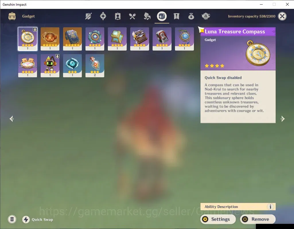Screen dimensions: 294x229
Task: Select the pink cushion nest gadget
Action: point(28,66)
